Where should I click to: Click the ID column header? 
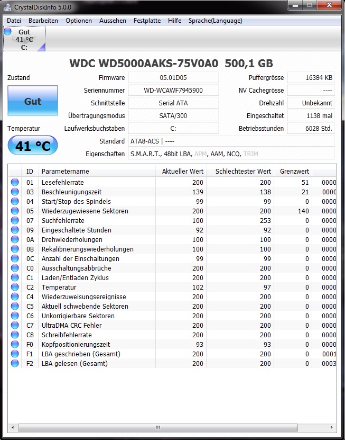(30, 171)
